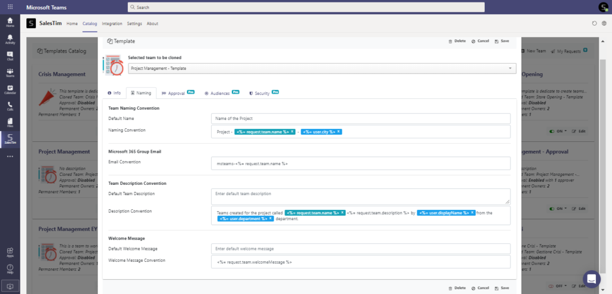Toggle Store Opening template ON switch

pos(552,132)
